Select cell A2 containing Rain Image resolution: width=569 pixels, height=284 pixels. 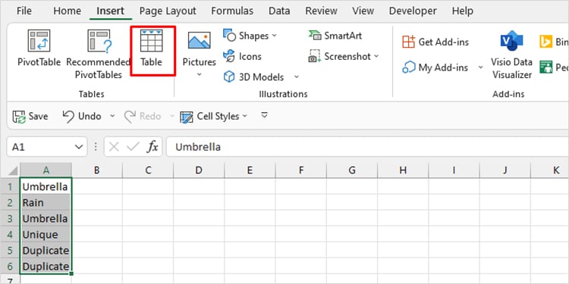pos(46,202)
